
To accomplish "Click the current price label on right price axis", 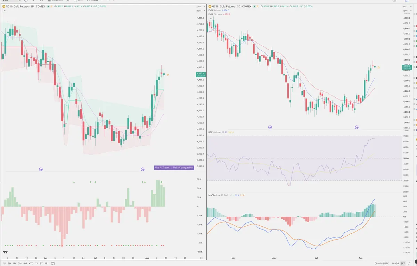I will (x=407, y=67).
